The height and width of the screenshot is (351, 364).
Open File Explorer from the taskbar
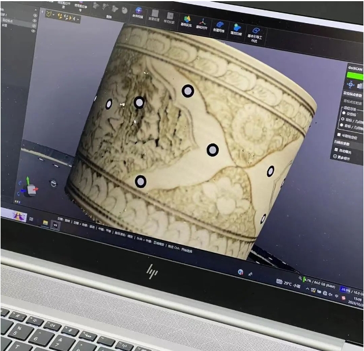click(45, 223)
